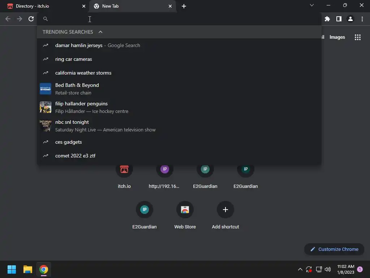Switch to the New Tab tab

(132, 6)
